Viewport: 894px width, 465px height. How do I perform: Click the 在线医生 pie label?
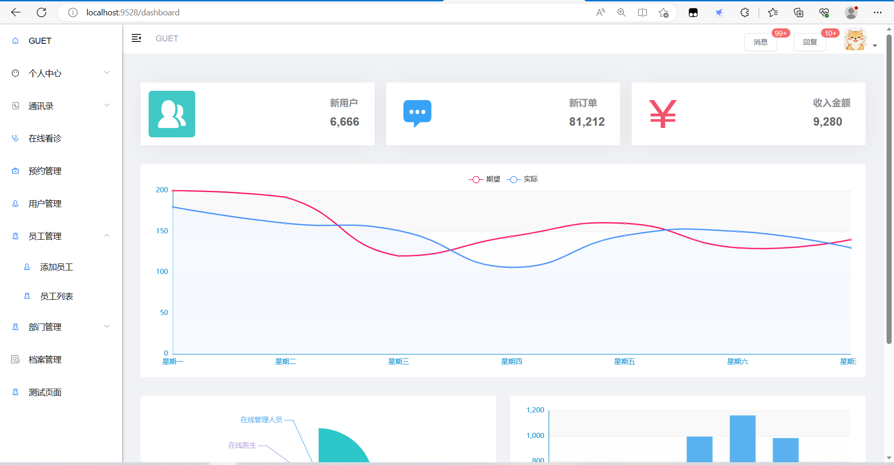click(242, 445)
